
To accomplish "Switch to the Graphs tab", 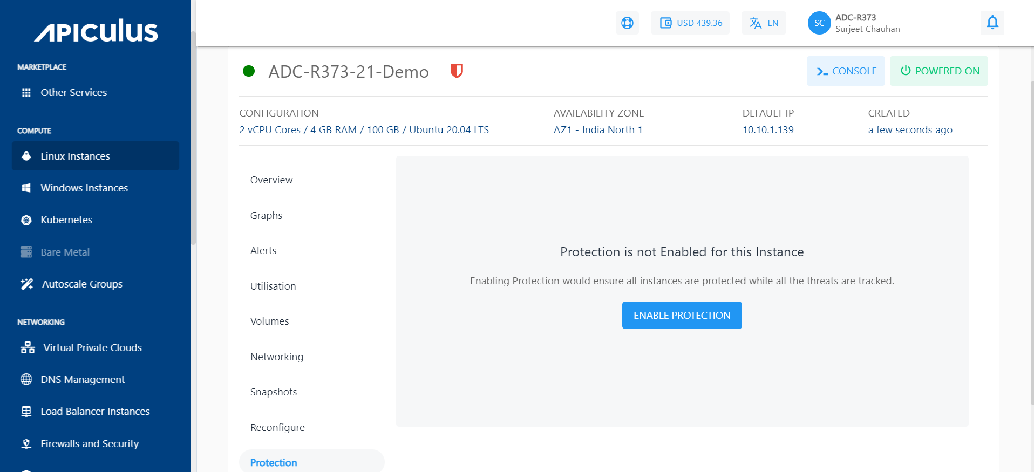I will pos(266,216).
